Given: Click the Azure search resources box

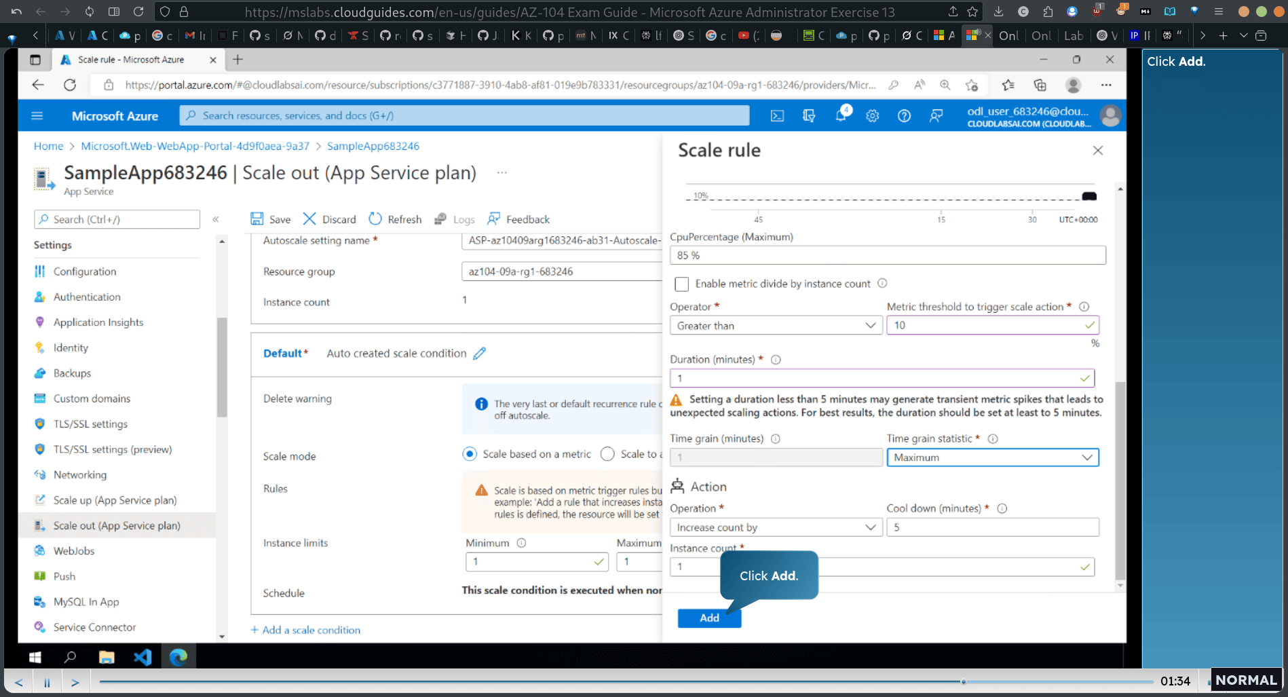Looking at the screenshot, I should click(464, 116).
